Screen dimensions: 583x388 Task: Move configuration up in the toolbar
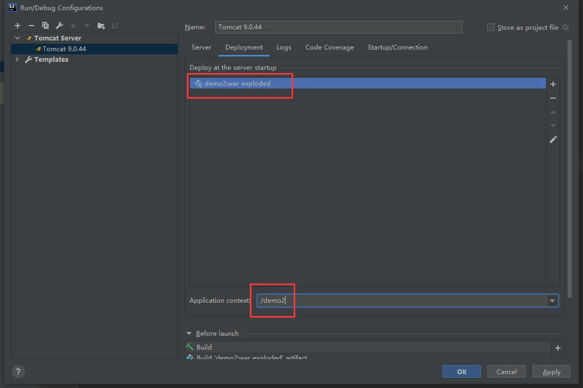click(x=73, y=26)
